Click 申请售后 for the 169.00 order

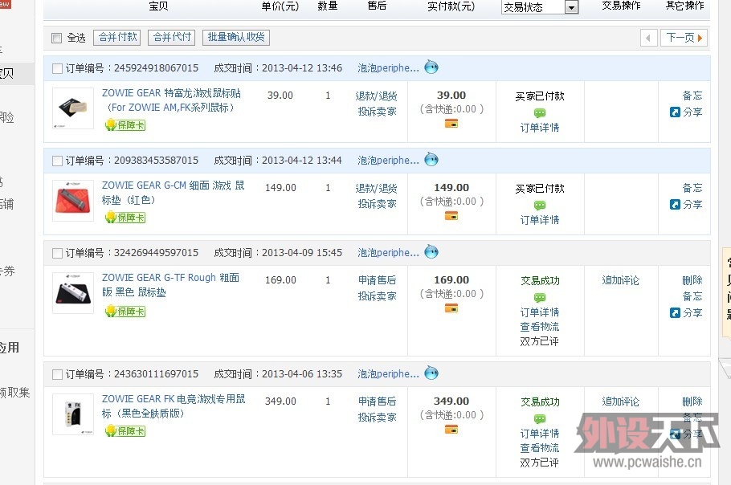(378, 280)
